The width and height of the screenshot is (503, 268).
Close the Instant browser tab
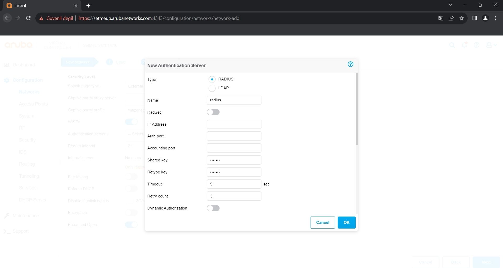pyautogui.click(x=76, y=5)
